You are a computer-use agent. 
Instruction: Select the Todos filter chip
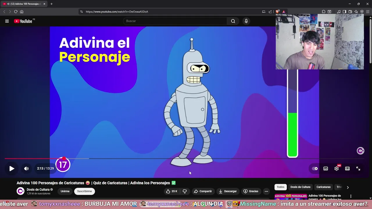click(280, 187)
